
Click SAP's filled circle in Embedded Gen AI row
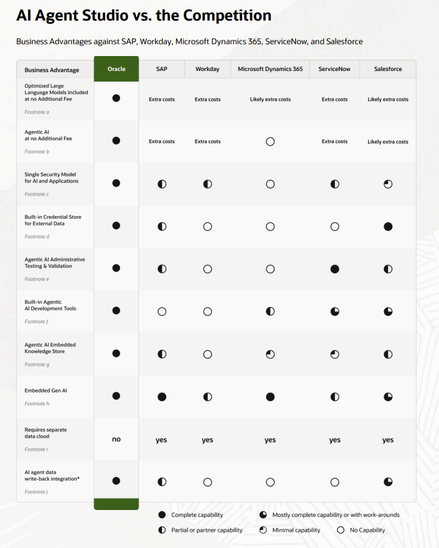click(162, 397)
